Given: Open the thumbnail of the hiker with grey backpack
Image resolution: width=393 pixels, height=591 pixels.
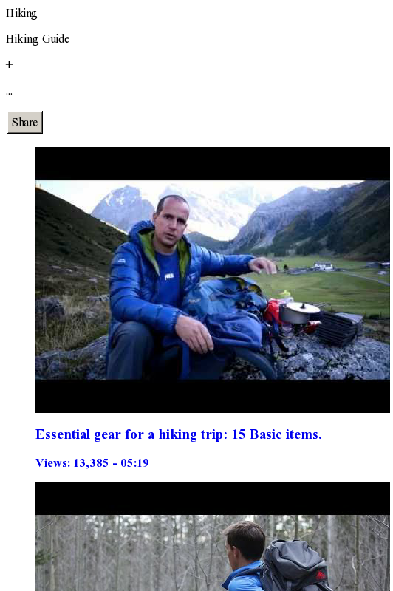Looking at the screenshot, I should click(x=213, y=536).
